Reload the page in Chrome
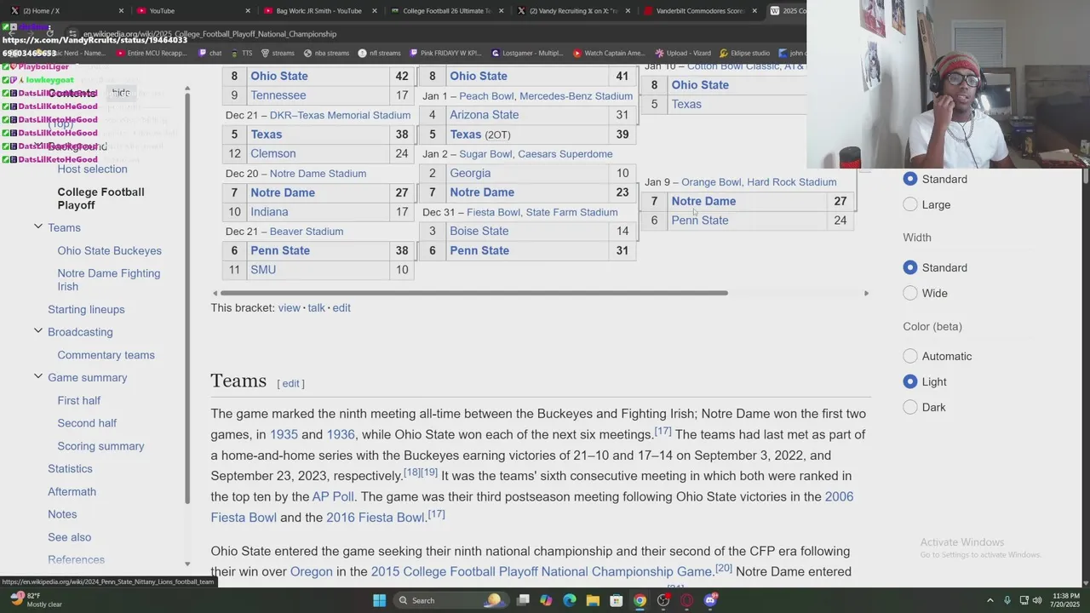Screen dimensions: 1090x613 (x=50, y=34)
